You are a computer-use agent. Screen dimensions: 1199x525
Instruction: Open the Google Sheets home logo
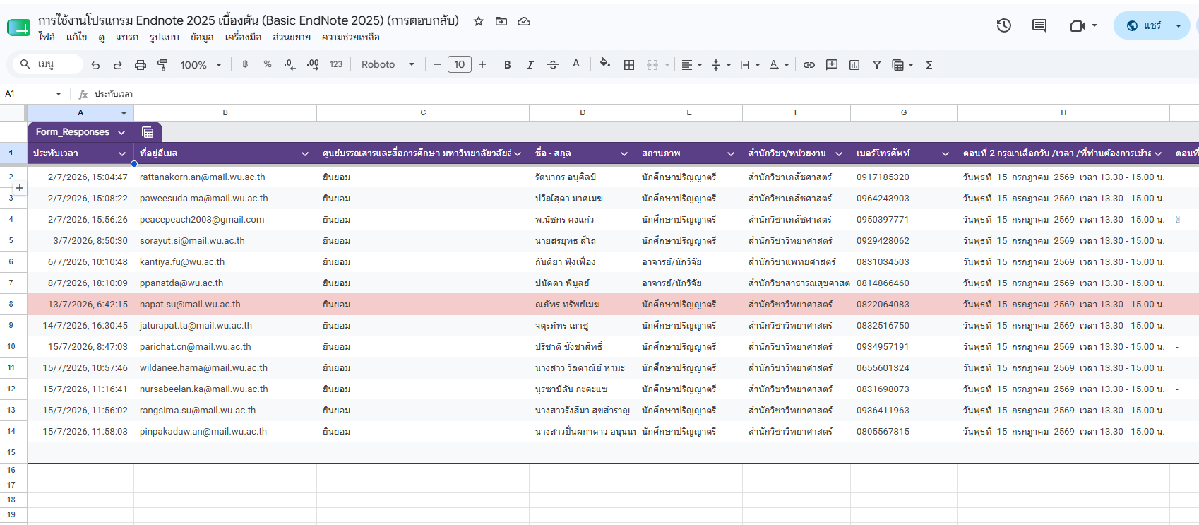pos(18,28)
